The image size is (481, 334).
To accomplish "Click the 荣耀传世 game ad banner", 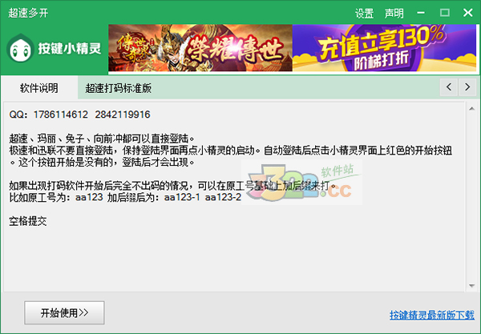I will click(x=200, y=48).
